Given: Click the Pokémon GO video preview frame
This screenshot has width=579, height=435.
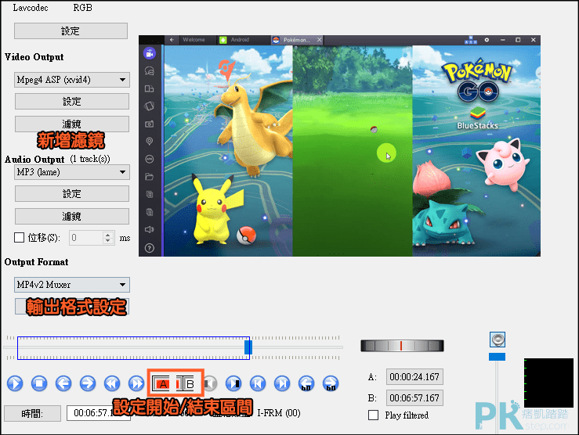Looking at the screenshot, I should tap(339, 146).
